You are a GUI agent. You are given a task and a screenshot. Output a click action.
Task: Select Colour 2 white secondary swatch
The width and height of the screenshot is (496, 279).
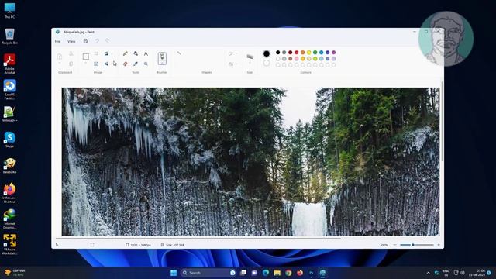click(267, 63)
